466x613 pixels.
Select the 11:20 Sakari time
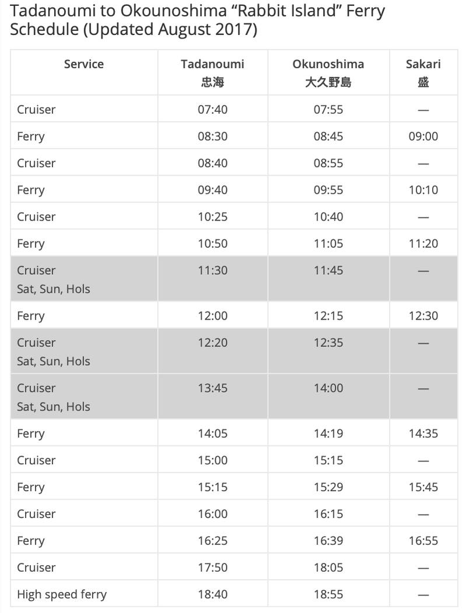pyautogui.click(x=423, y=244)
